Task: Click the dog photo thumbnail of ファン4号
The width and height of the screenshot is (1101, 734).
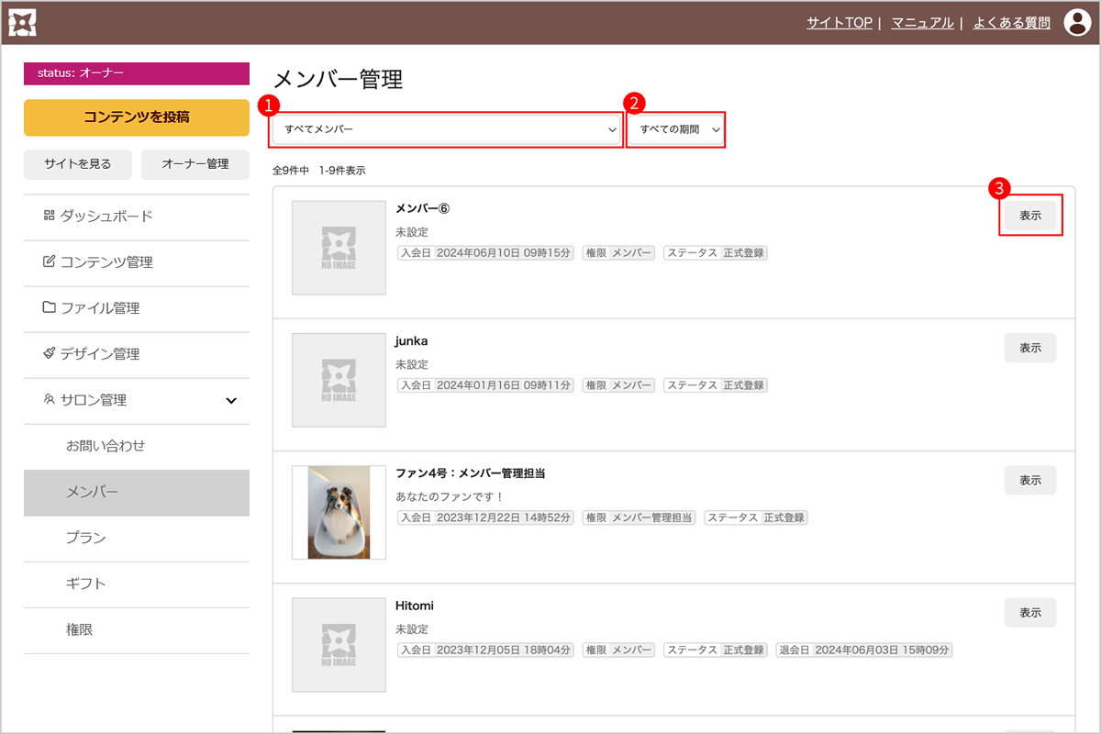Action: point(339,512)
